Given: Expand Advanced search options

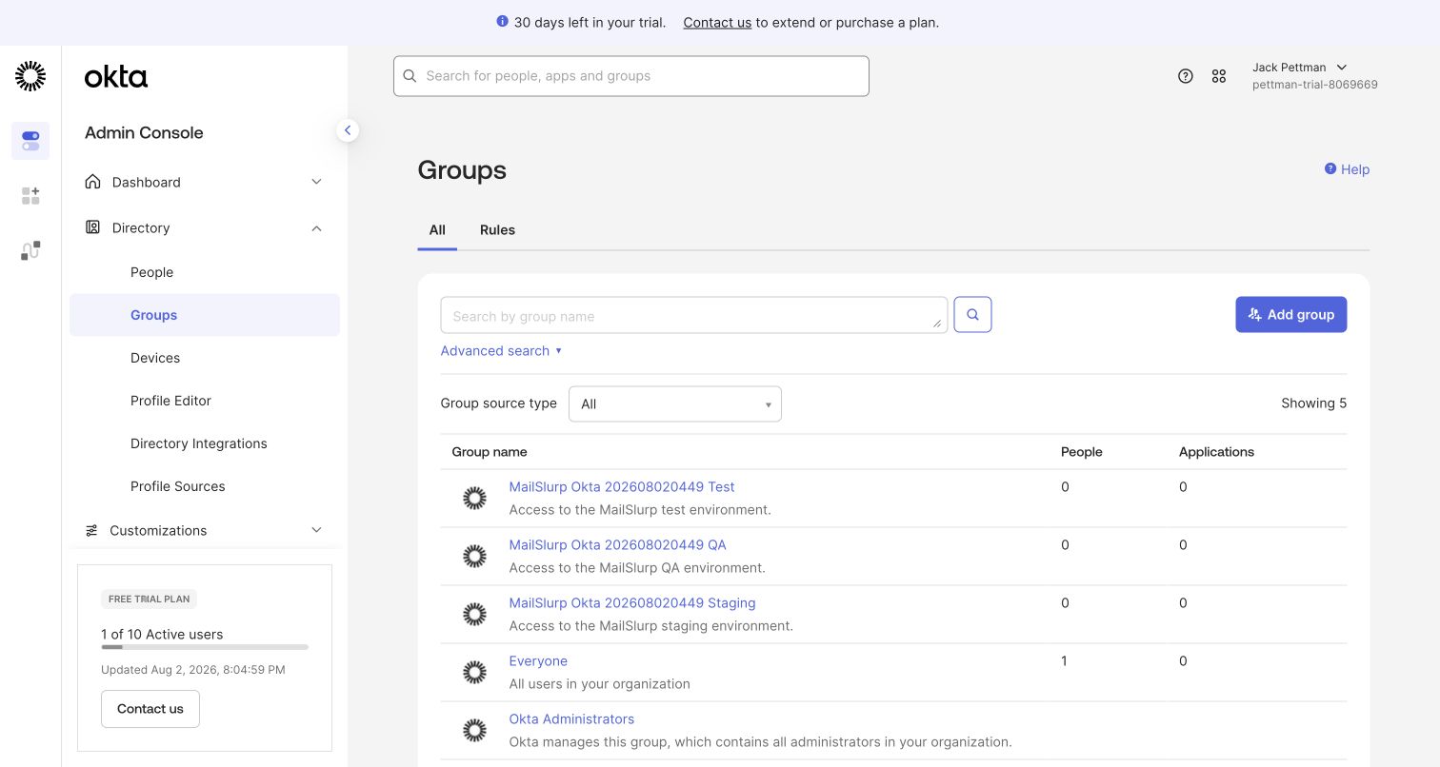Looking at the screenshot, I should pyautogui.click(x=501, y=351).
